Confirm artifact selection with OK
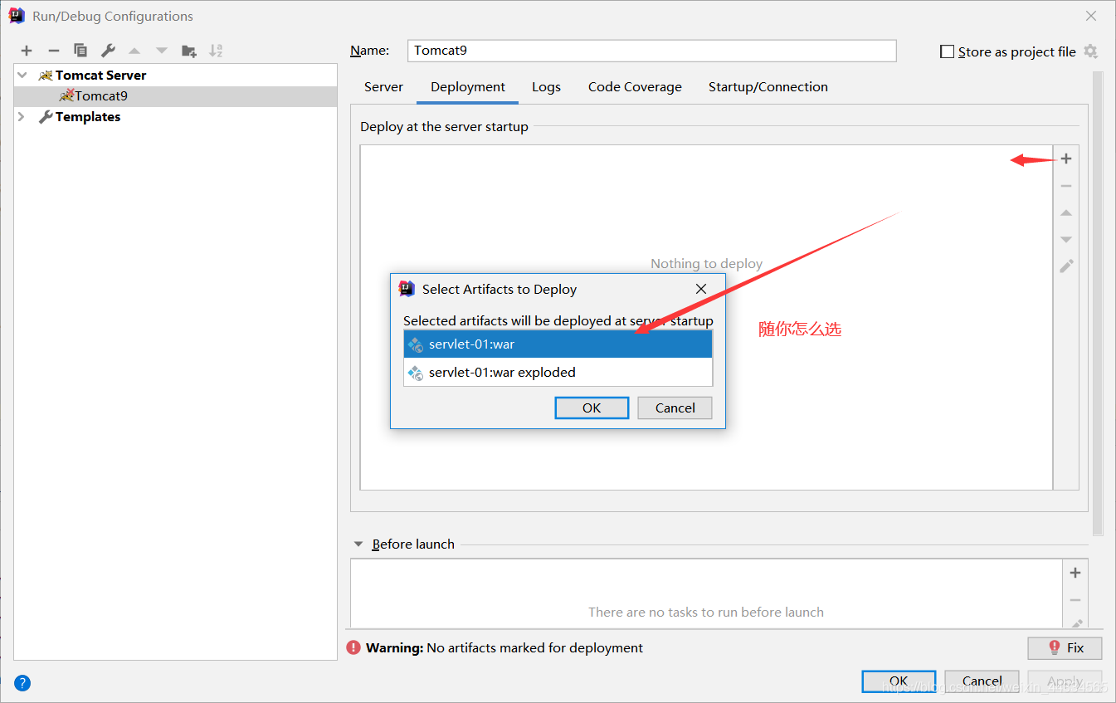1116x703 pixels. [592, 408]
